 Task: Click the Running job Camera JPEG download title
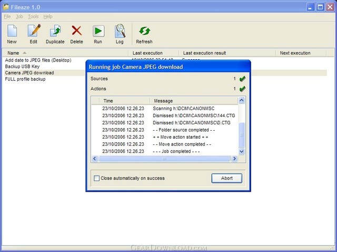click(136, 67)
